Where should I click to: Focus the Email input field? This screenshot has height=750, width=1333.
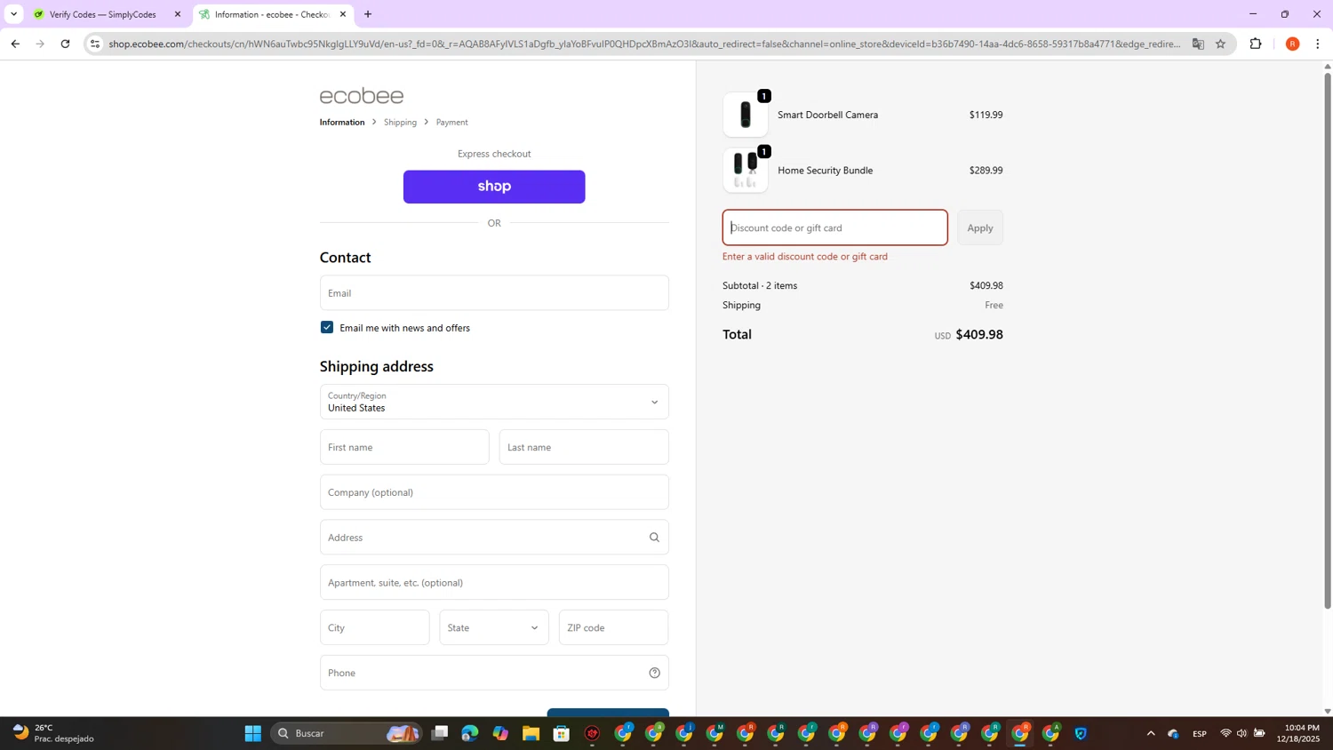[x=494, y=293]
